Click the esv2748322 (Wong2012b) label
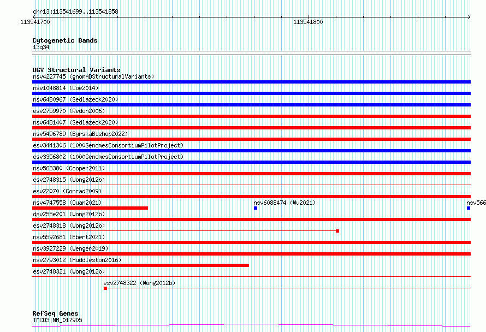The width and height of the screenshot is (486, 332). pyautogui.click(x=139, y=283)
